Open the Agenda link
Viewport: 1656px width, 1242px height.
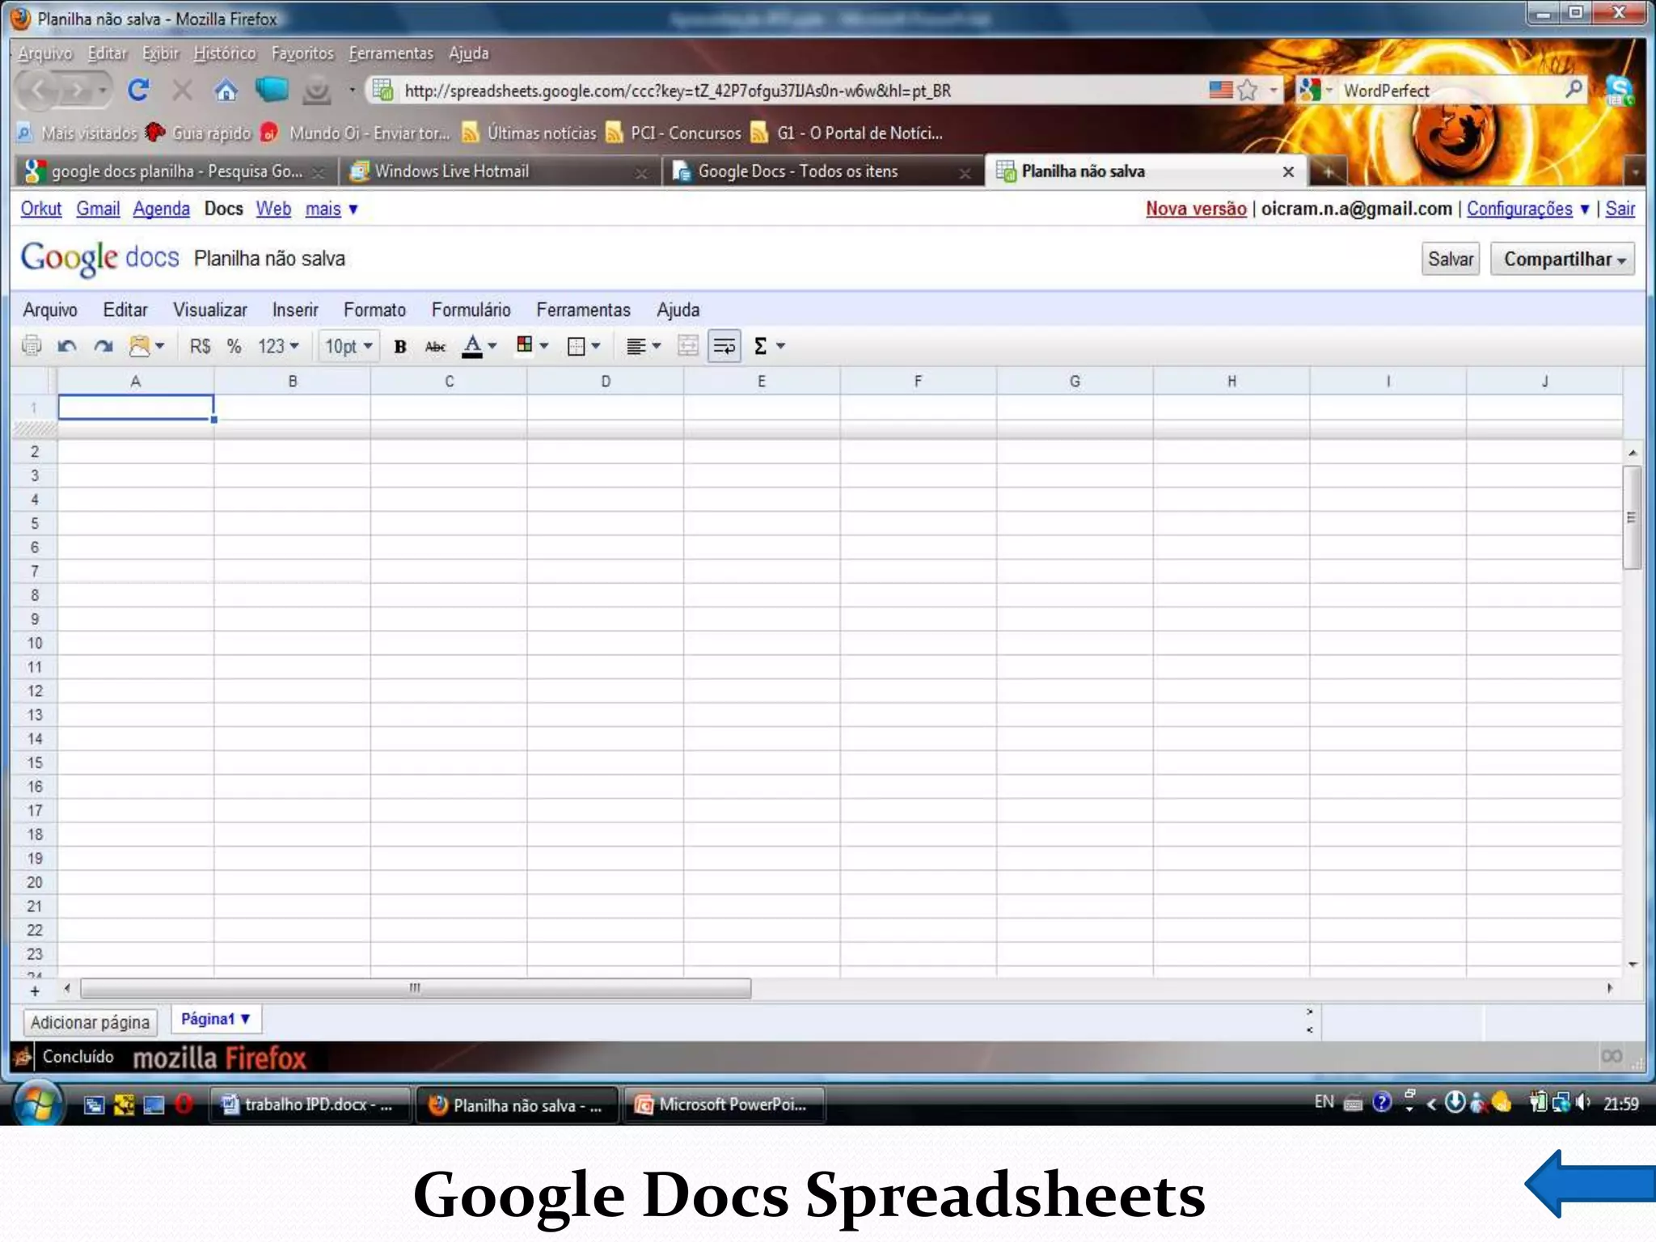point(161,209)
